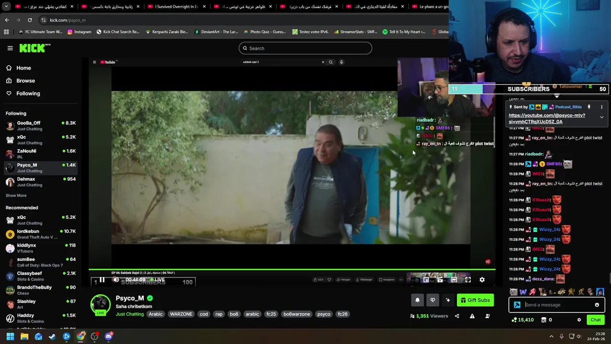Click the Kick search box
Image resolution: width=611 pixels, height=344 pixels.
click(x=305, y=48)
